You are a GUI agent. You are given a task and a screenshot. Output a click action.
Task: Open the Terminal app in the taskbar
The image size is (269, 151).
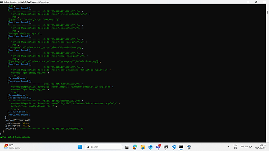[x=166, y=147]
